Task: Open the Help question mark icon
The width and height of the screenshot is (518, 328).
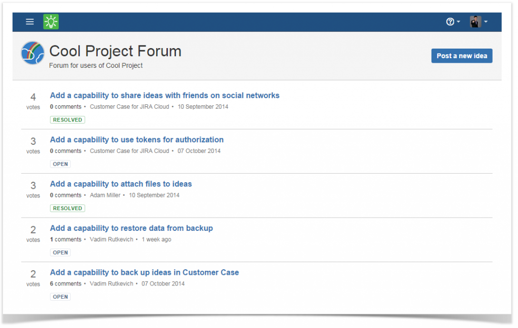Action: [450, 21]
